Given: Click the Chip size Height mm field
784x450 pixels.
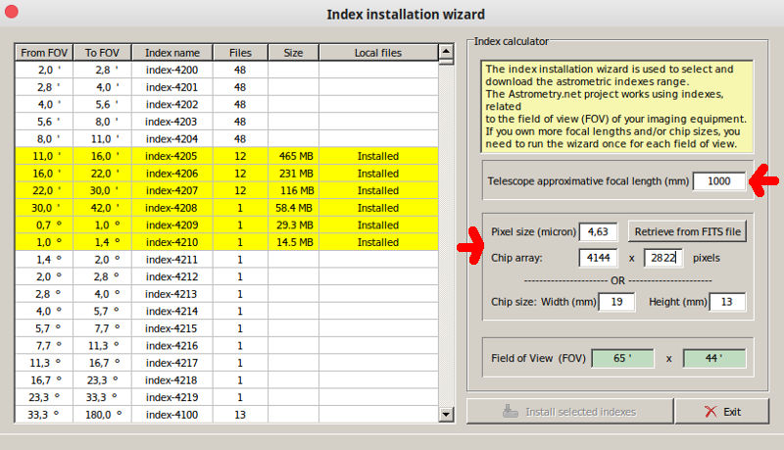Looking at the screenshot, I should (727, 301).
